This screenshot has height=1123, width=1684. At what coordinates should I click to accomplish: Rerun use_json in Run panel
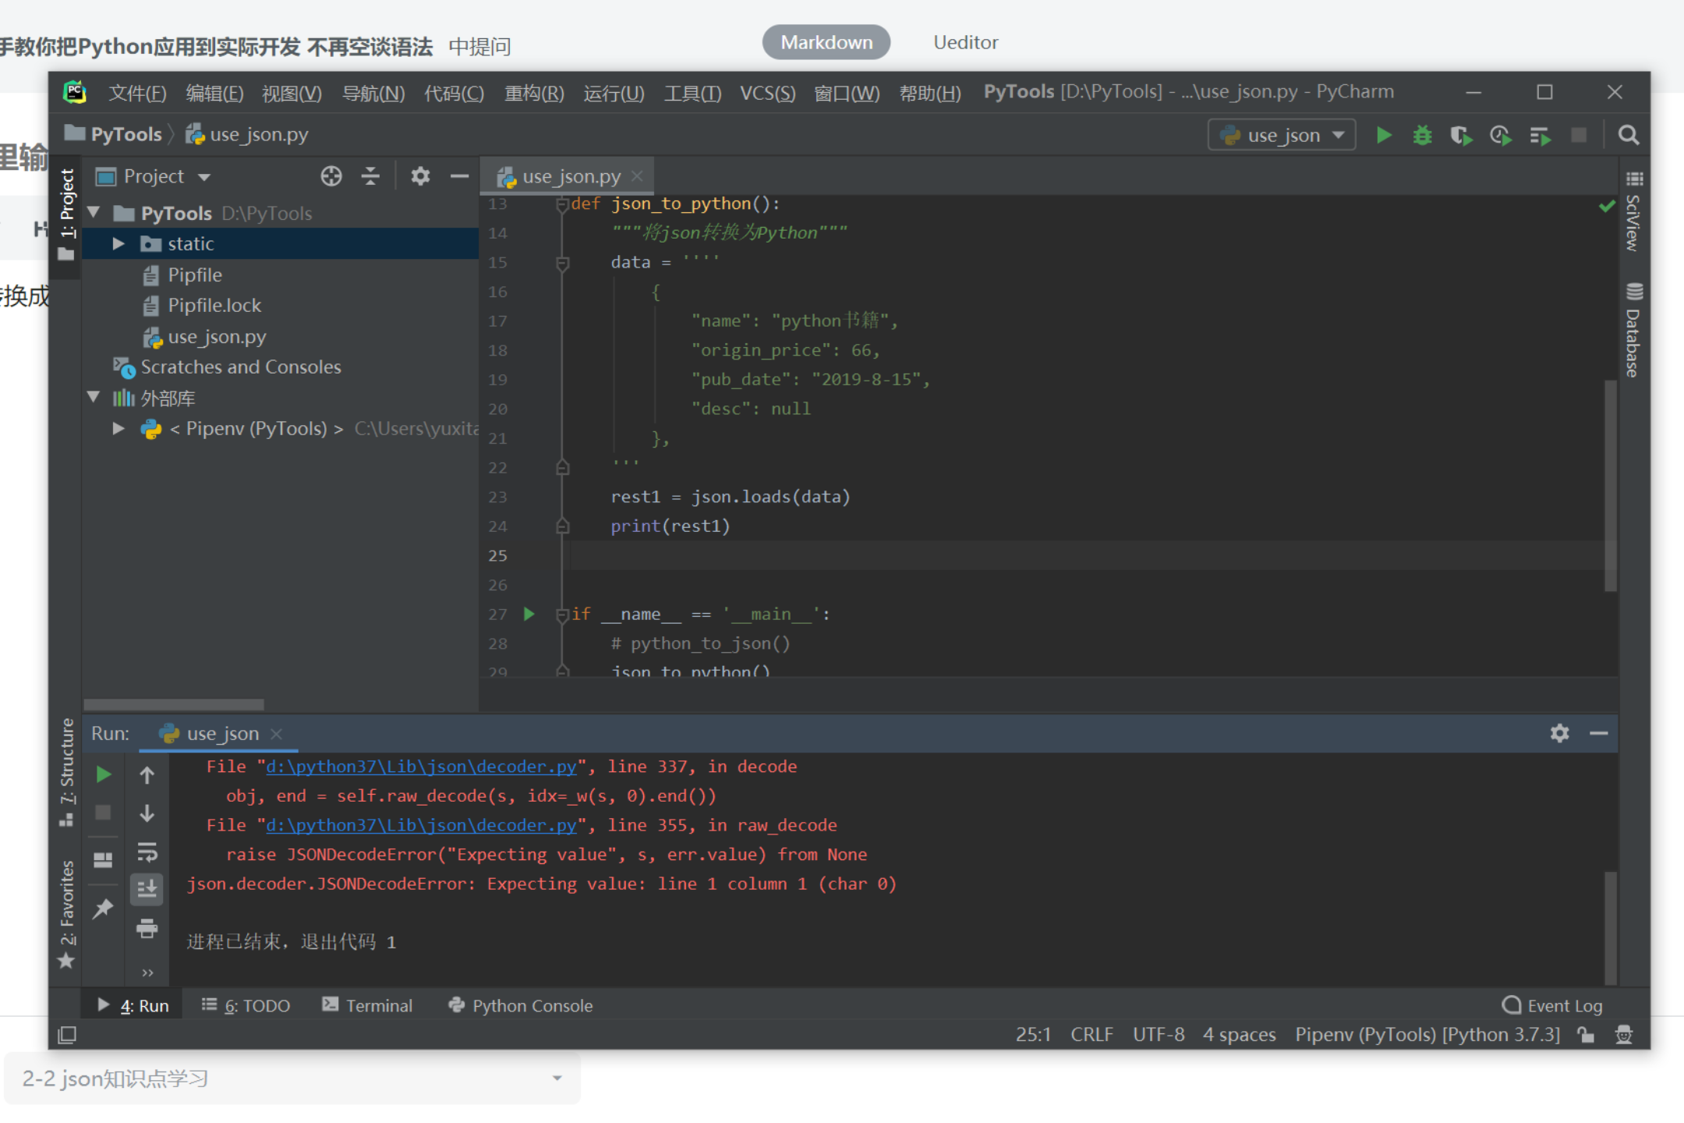coord(103,774)
